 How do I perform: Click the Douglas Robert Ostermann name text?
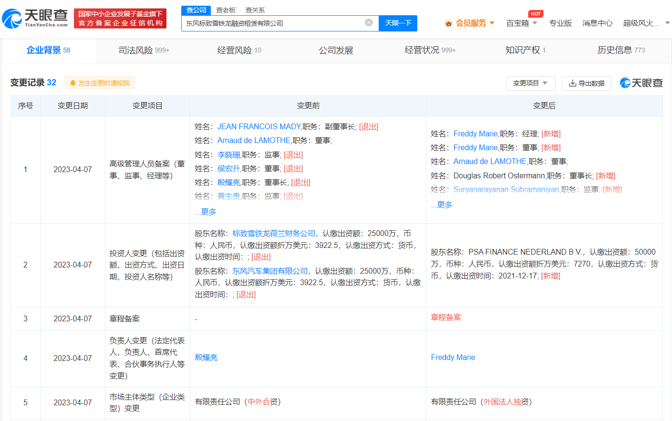(x=499, y=175)
